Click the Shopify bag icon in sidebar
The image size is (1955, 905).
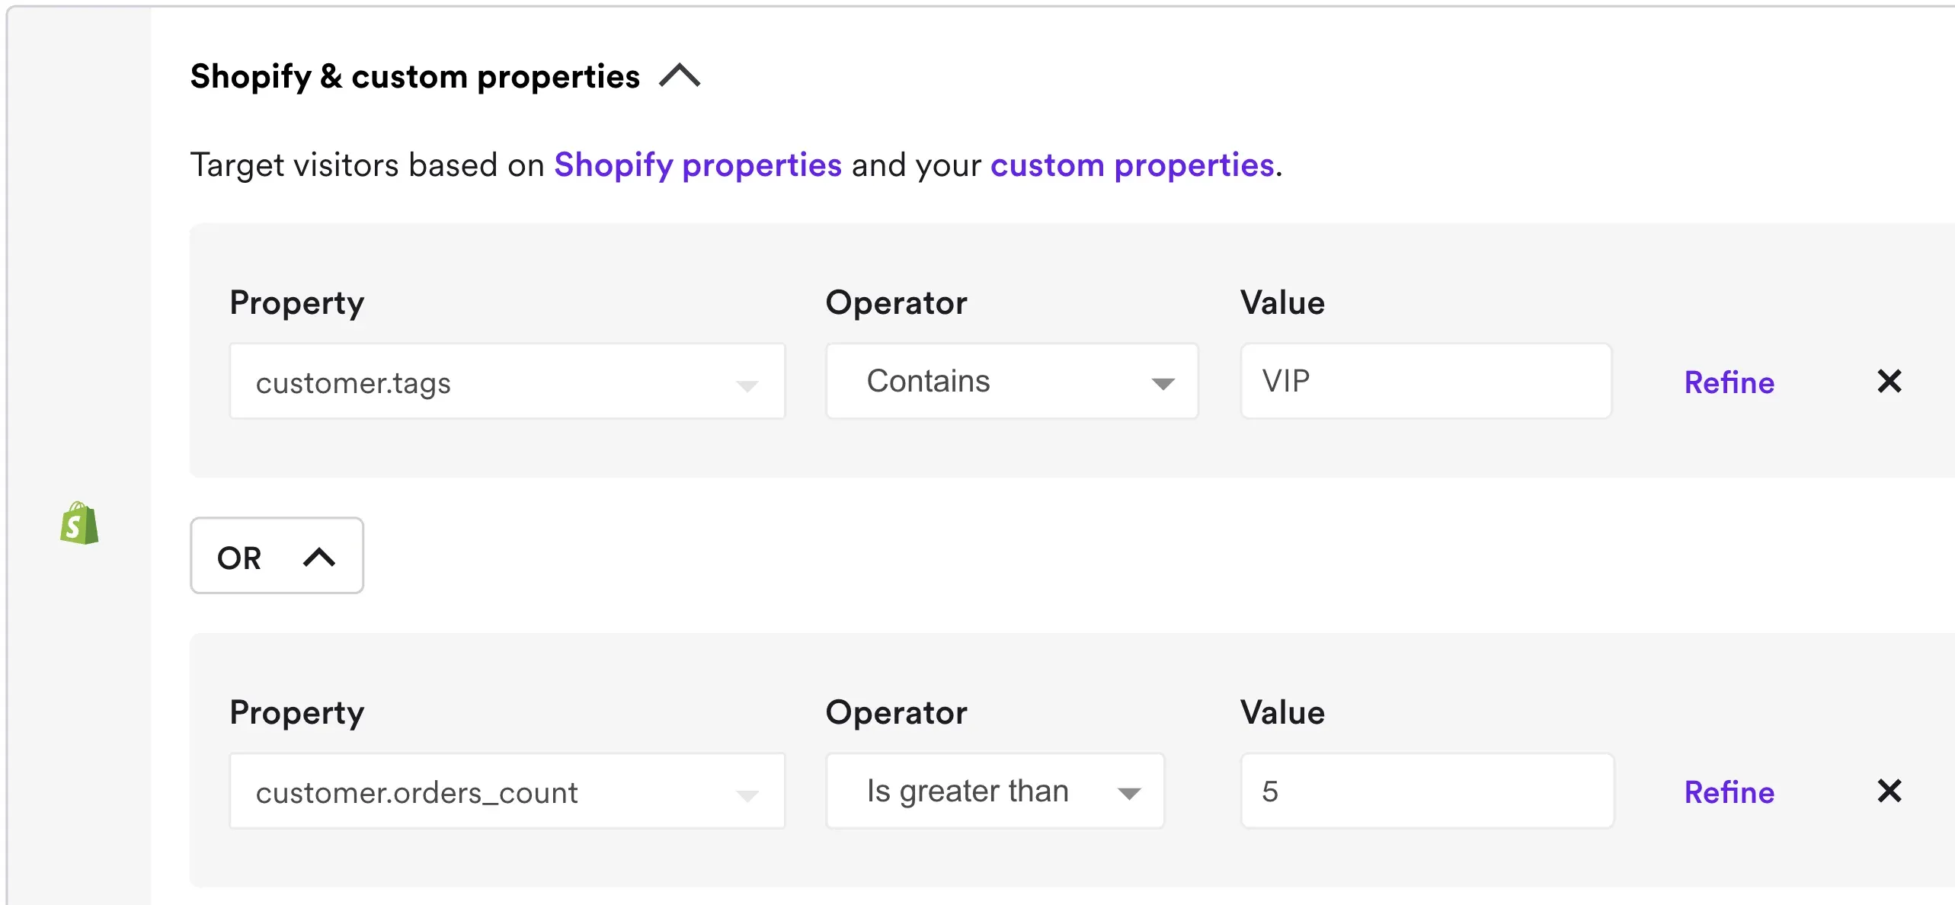tap(79, 523)
